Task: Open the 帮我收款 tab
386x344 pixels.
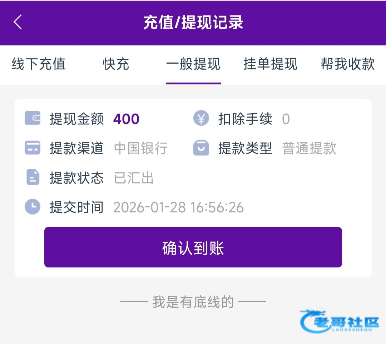Action: click(347, 64)
